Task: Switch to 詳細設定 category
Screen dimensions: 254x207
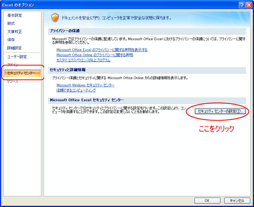Action: [14, 48]
